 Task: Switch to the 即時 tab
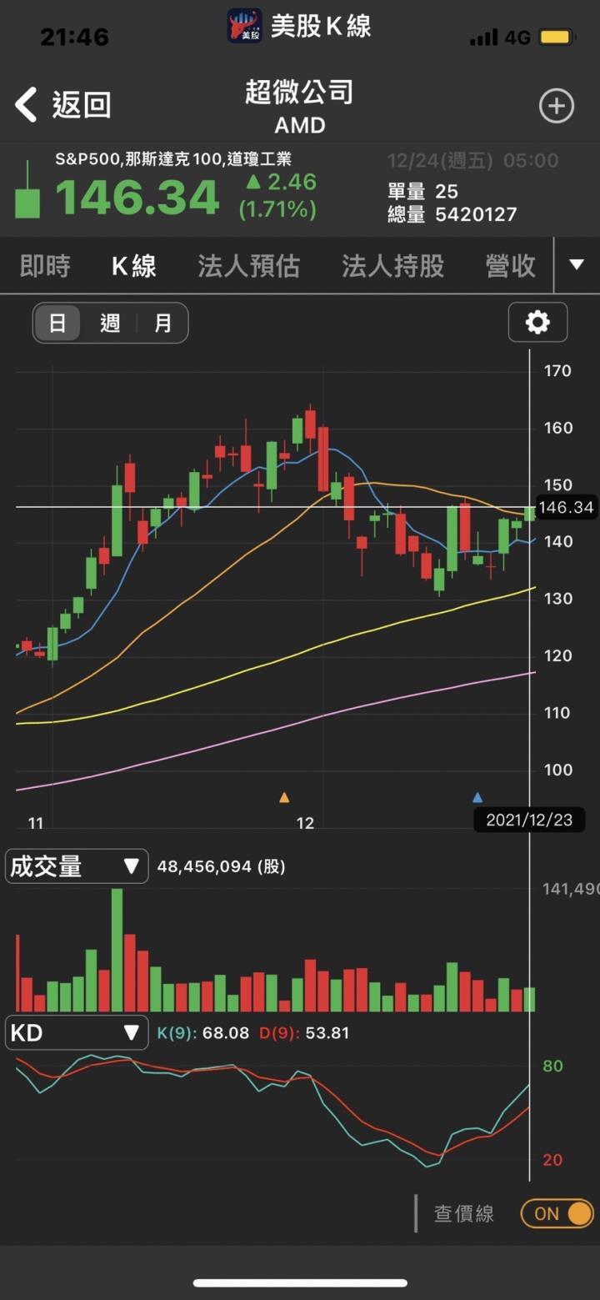coord(45,266)
